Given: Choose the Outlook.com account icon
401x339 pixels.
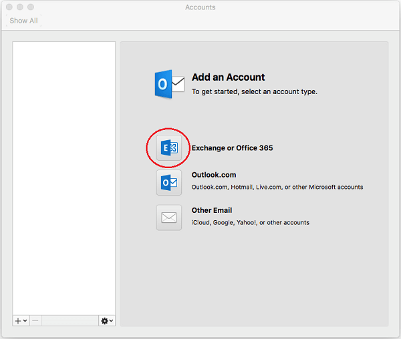Looking at the screenshot, I should pos(169,183).
